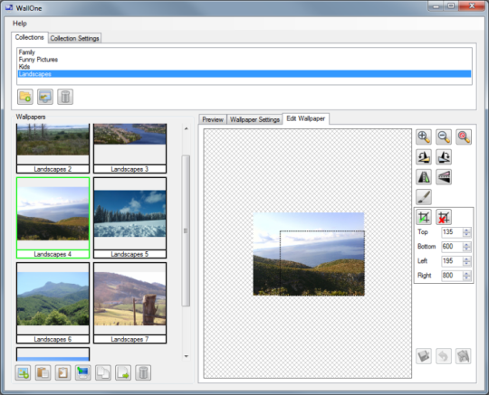Viewport: 489px width, 395px height.
Task: Click the Landscapes 4 caption label
Action: pos(53,254)
